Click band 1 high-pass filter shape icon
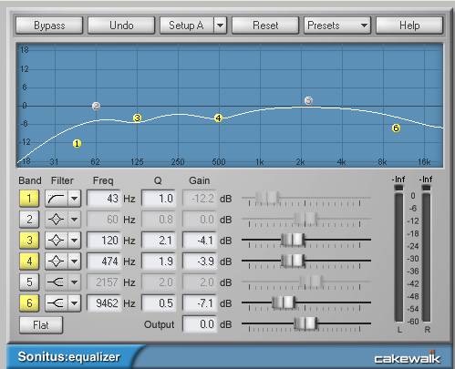The image size is (455, 369). 57,199
